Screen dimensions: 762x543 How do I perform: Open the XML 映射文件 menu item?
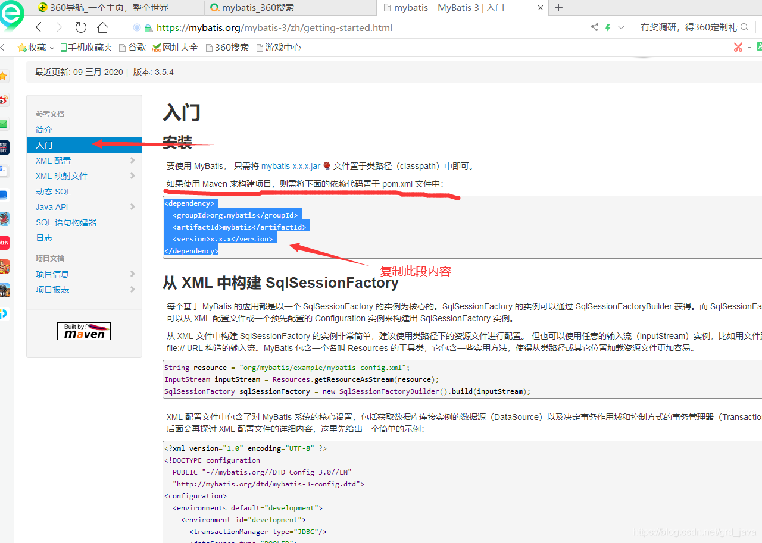tap(61, 176)
